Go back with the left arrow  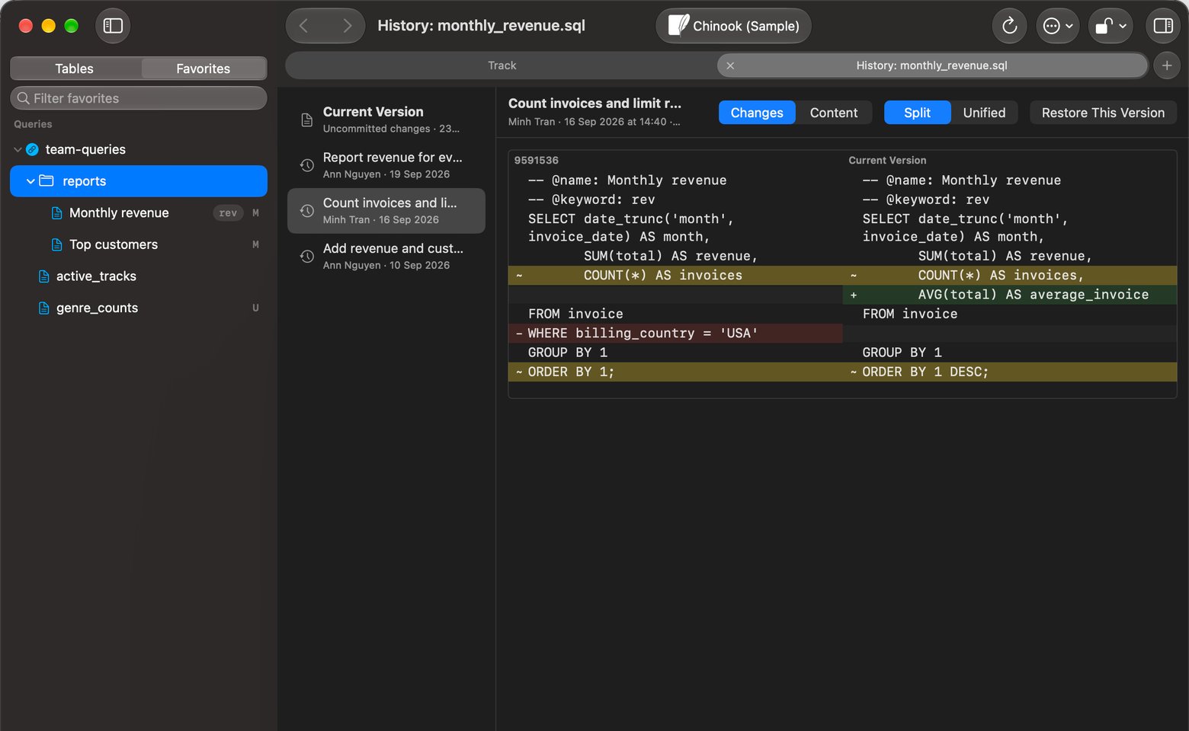click(304, 26)
